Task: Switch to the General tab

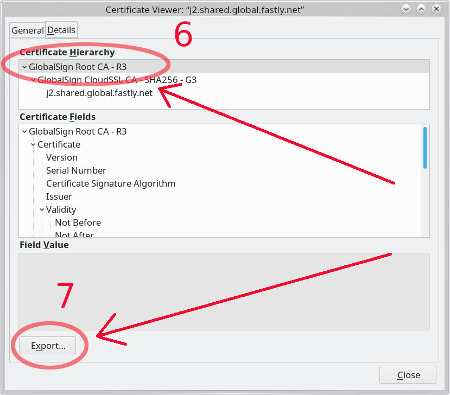Action: coord(28,30)
